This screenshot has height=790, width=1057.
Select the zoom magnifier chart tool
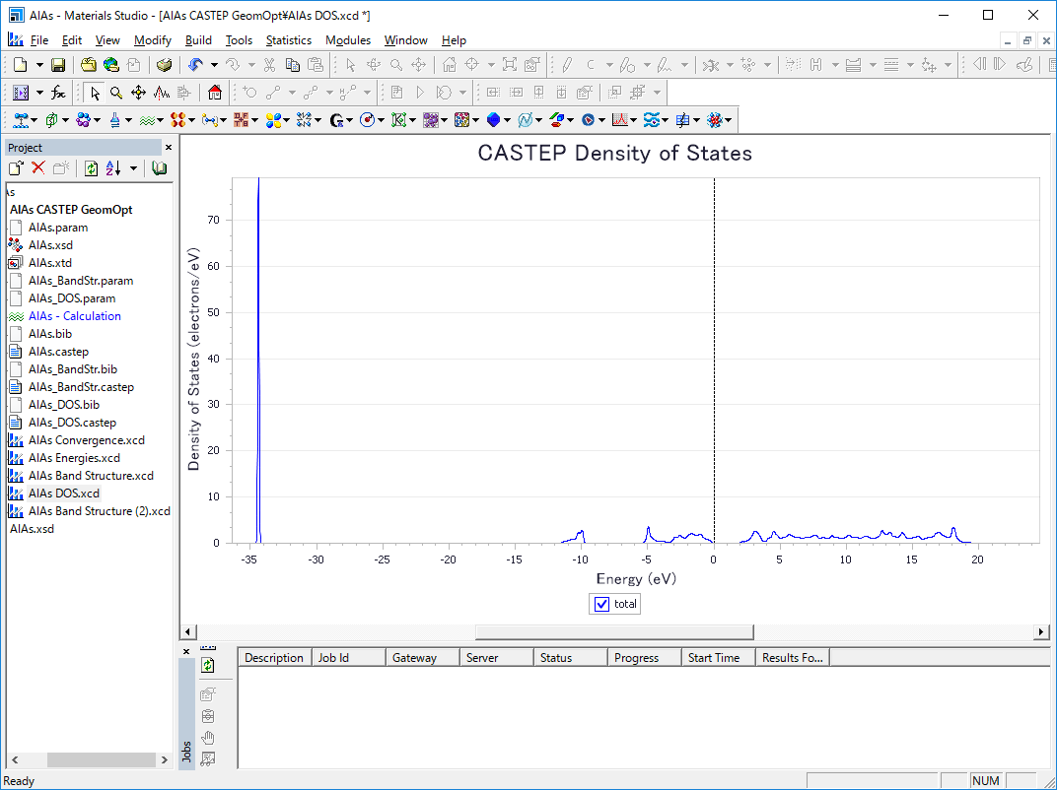116,93
